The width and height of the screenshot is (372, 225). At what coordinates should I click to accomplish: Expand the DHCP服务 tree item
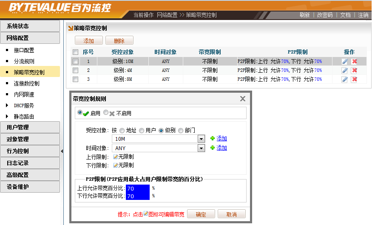point(7,105)
